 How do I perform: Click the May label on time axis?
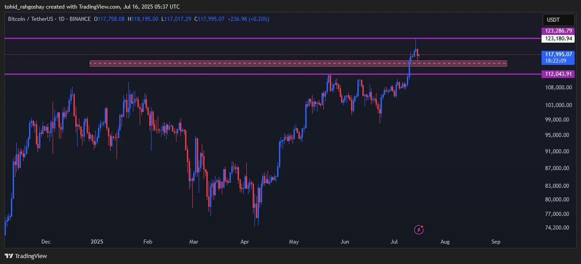coord(294,242)
